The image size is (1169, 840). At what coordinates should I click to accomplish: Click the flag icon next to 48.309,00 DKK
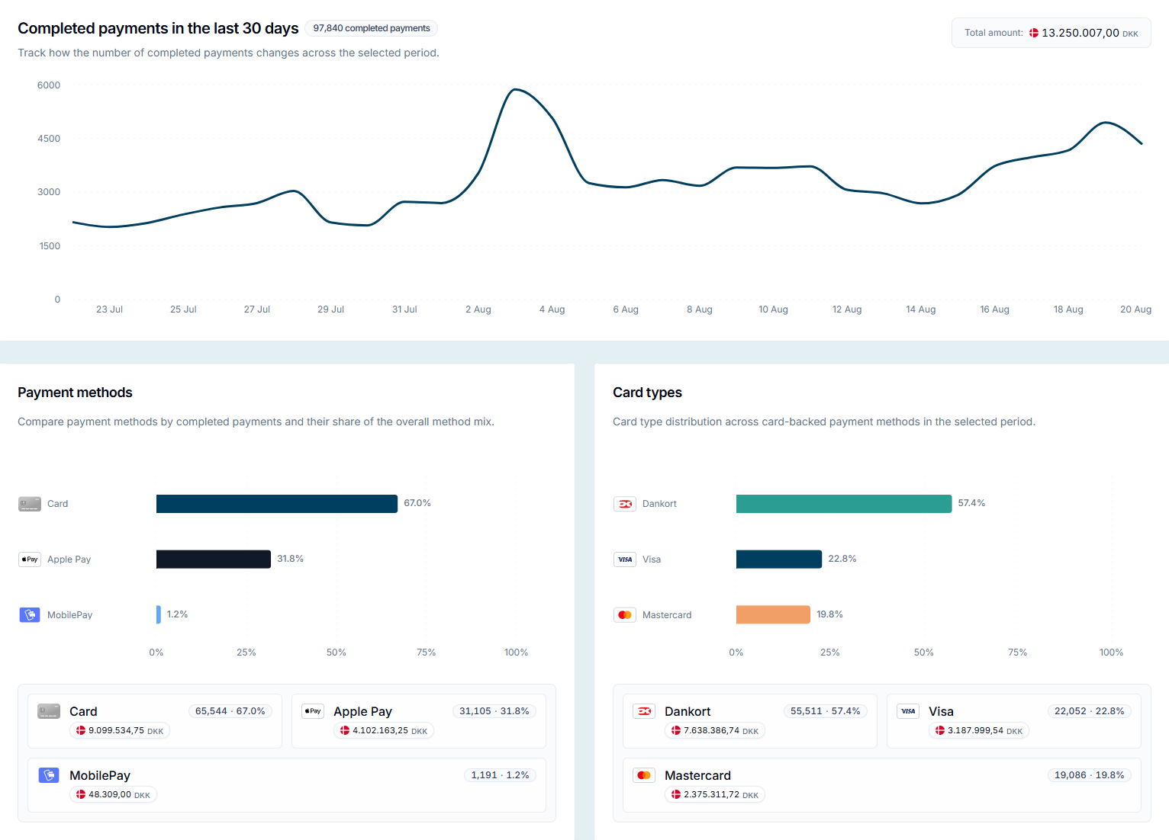pos(81,794)
